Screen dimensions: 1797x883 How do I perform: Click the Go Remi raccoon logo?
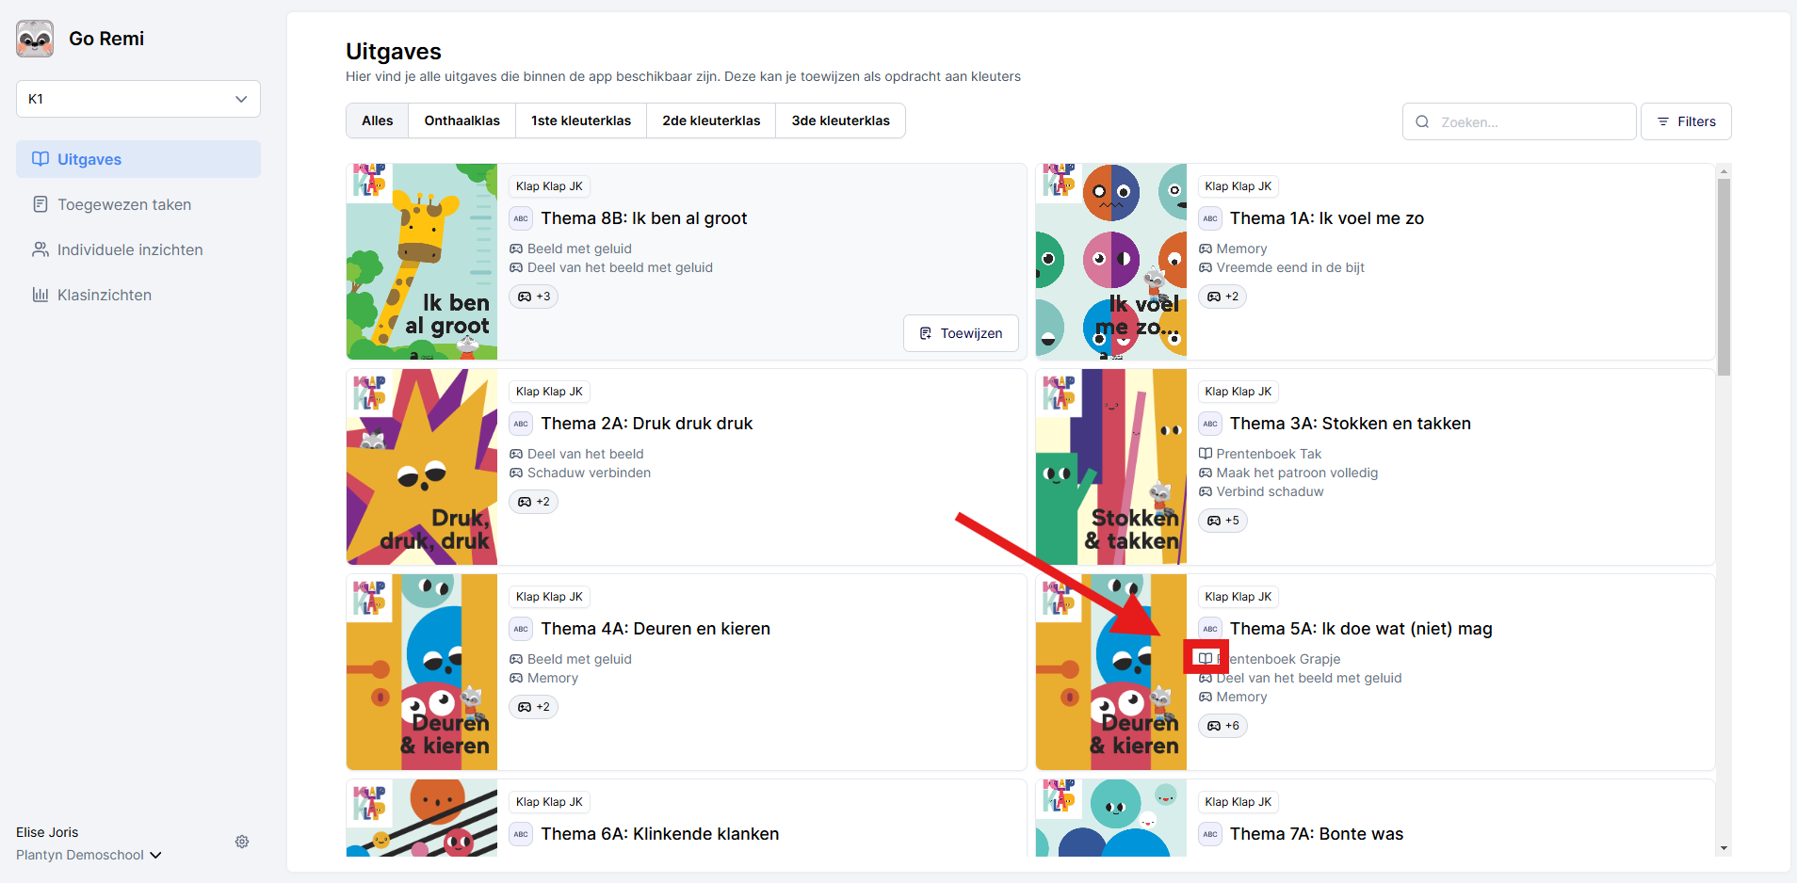pos(34,39)
